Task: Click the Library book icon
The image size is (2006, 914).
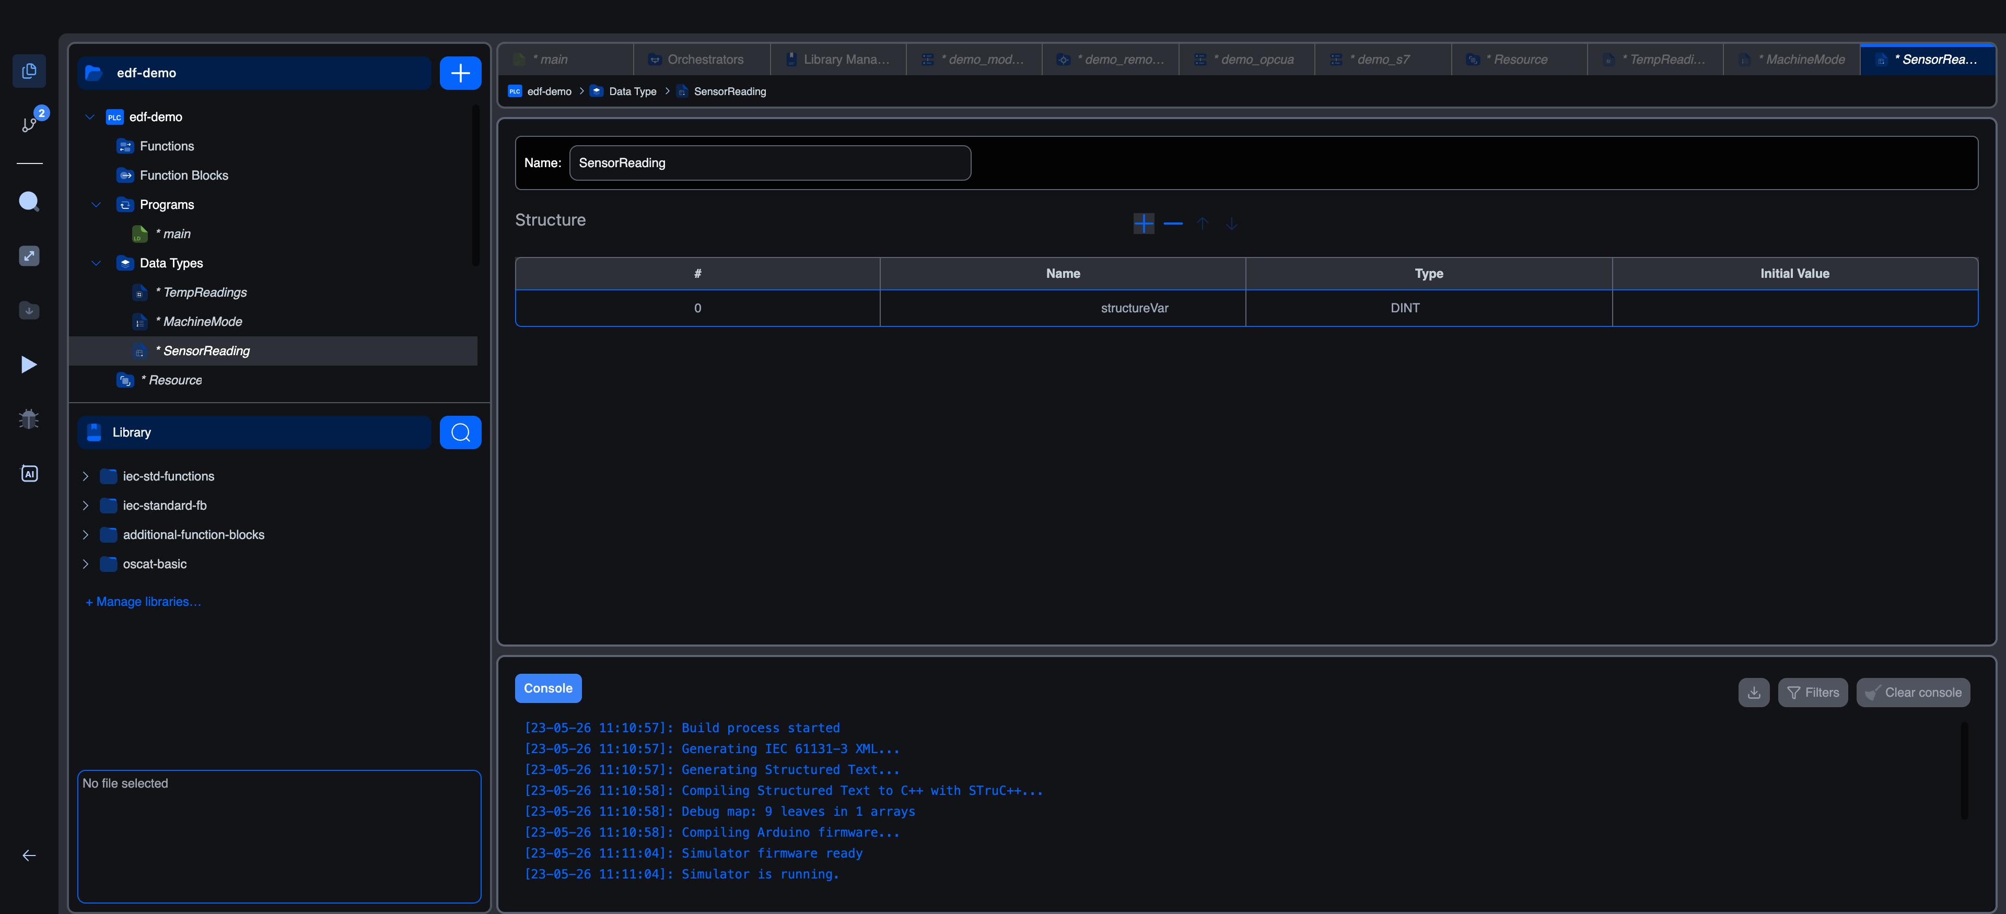Action: [94, 432]
